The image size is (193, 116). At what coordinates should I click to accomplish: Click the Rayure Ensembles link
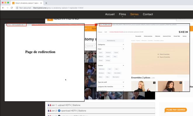click(x=165, y=57)
